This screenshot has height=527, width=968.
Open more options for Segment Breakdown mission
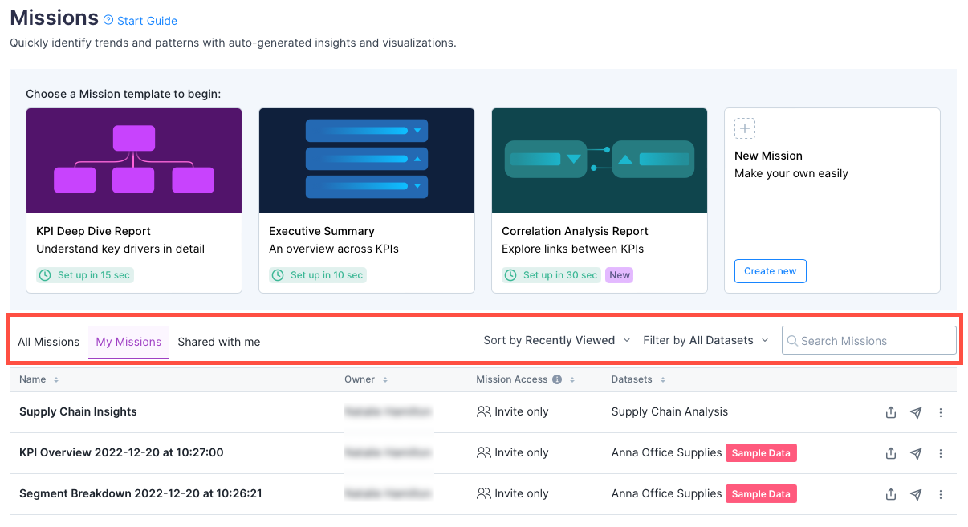point(941,494)
